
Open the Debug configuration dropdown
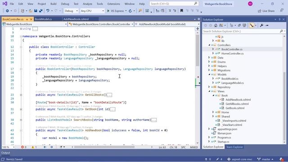pos(71,11)
